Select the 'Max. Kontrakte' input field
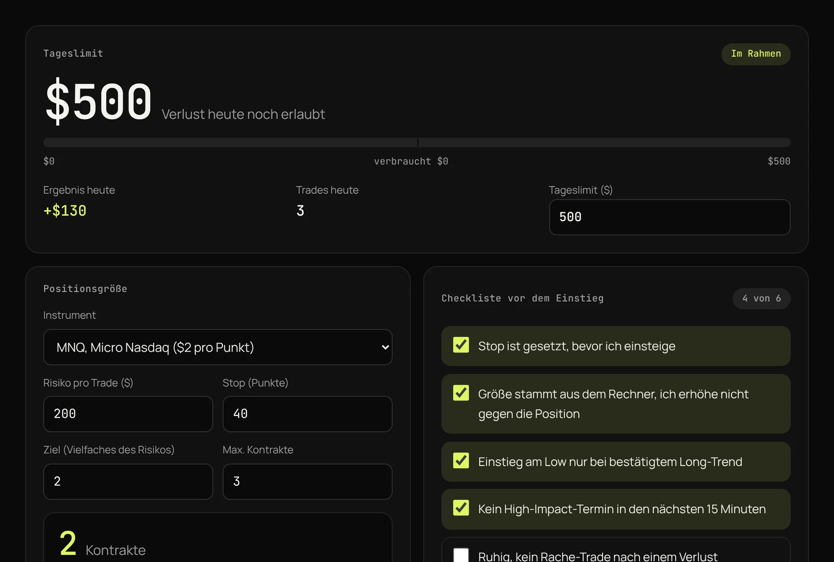 [307, 481]
